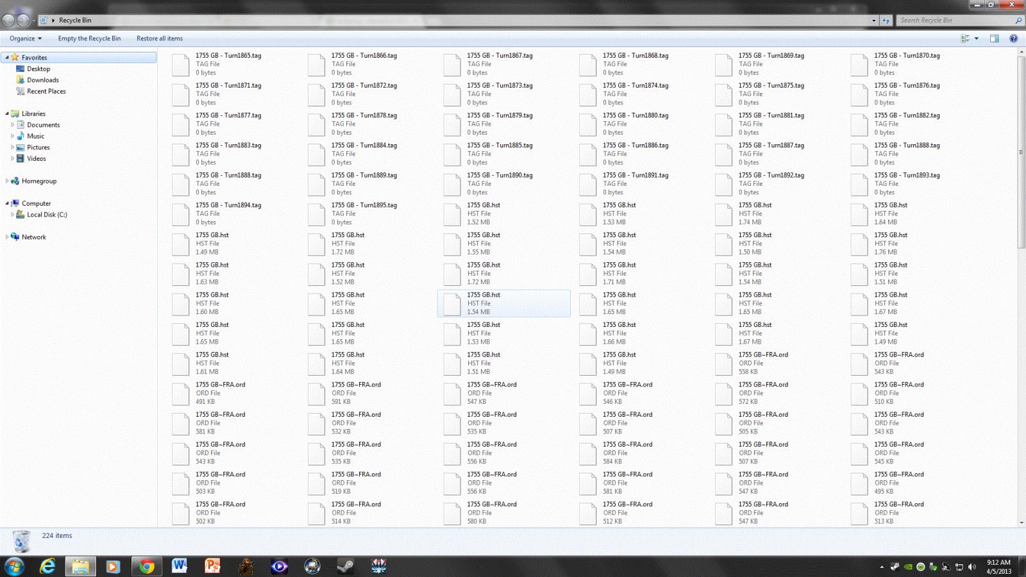The height and width of the screenshot is (577, 1026).
Task: Open the Organize menu
Action: tap(26, 38)
